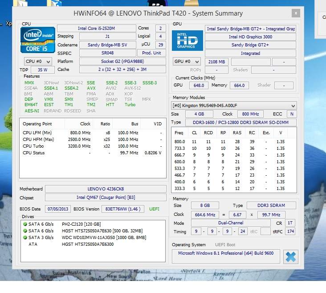Click the Intel HD Graphics 3000 field
This screenshot has width=326, height=293.
250,37
